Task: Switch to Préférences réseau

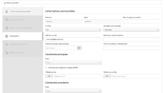Action: (x=23, y=53)
